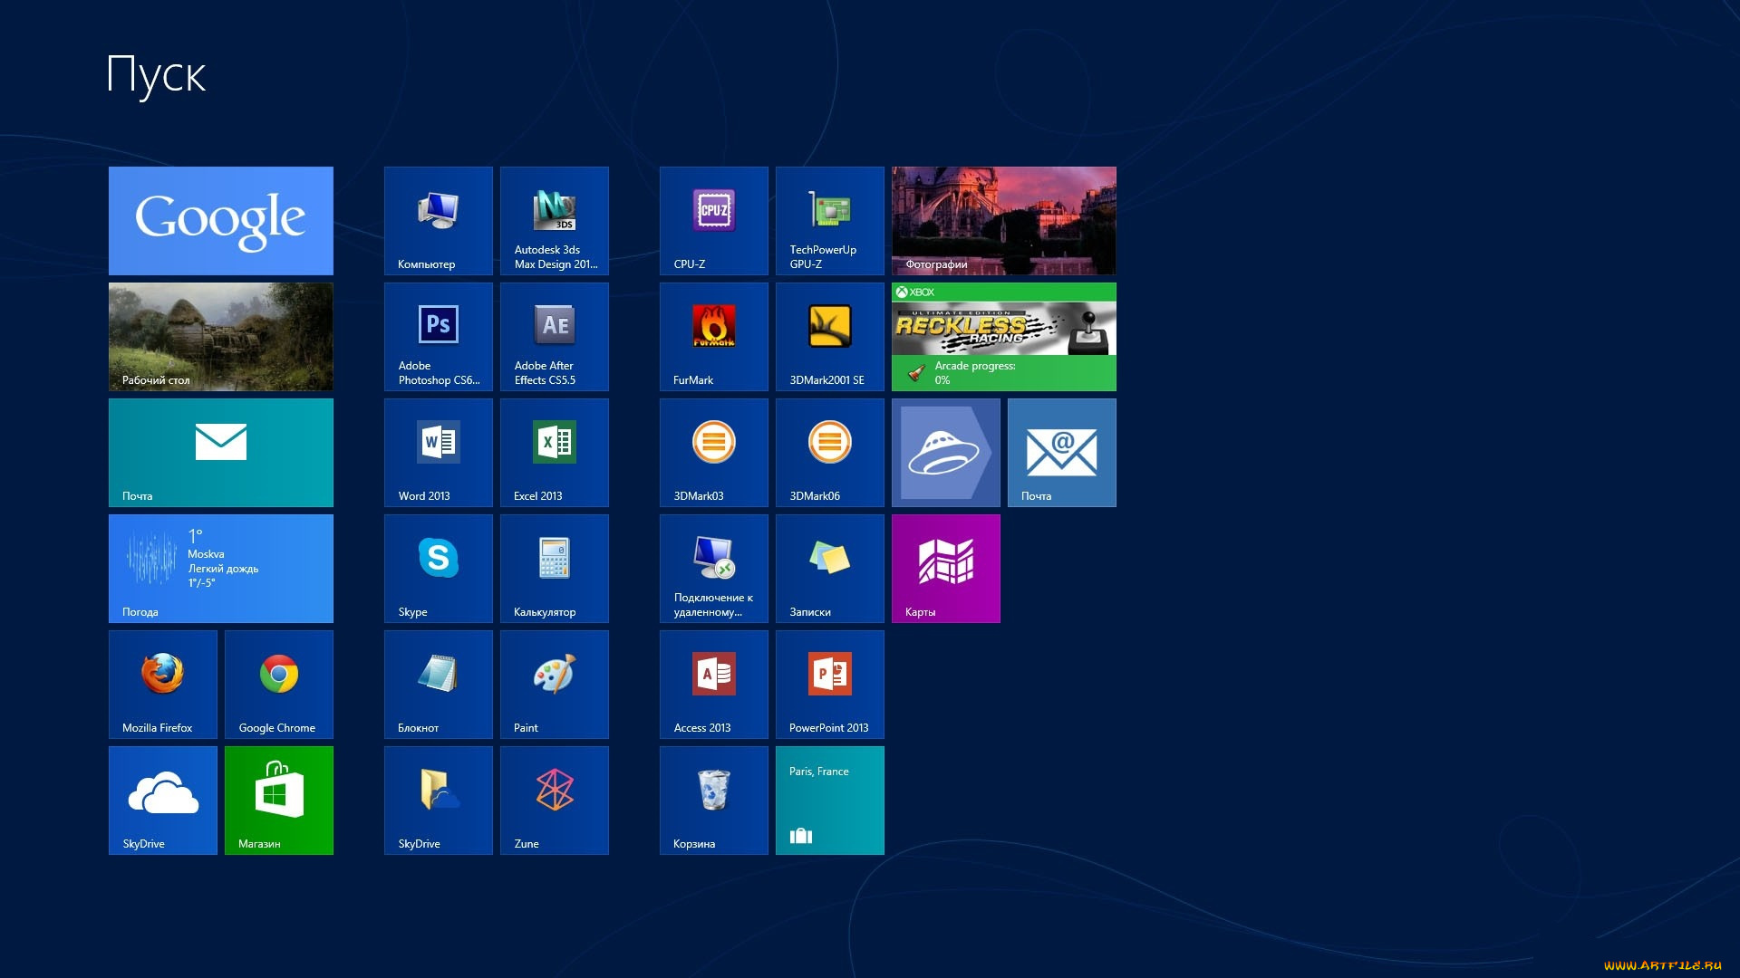The height and width of the screenshot is (978, 1740).
Task: Launch the Skype app tile
Action: (x=438, y=569)
